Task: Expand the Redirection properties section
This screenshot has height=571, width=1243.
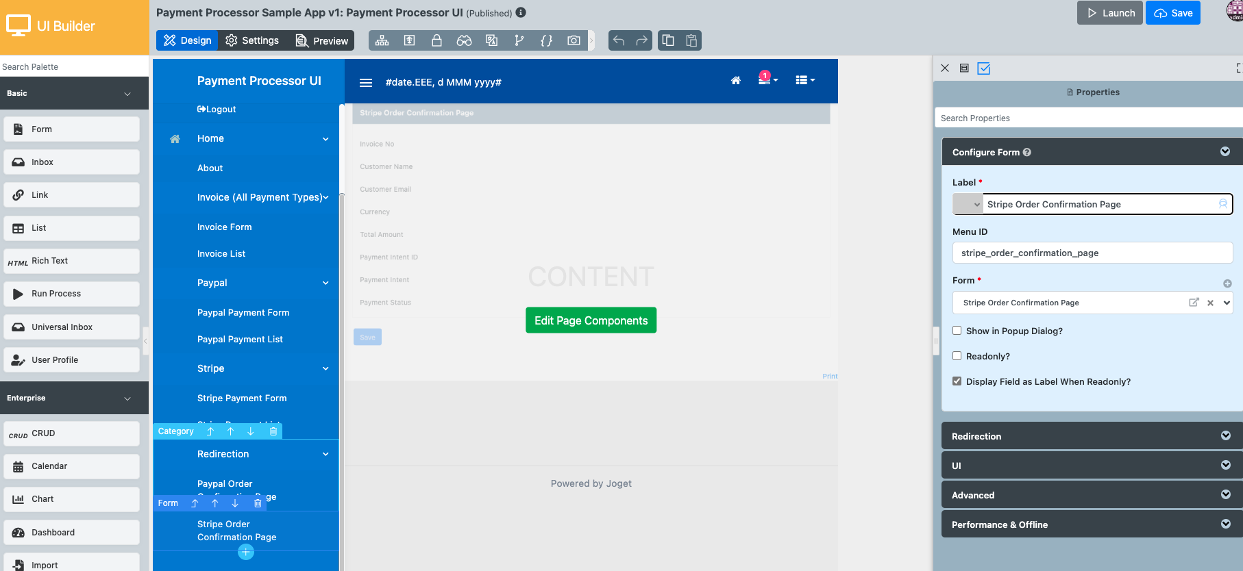Action: tap(1225, 436)
